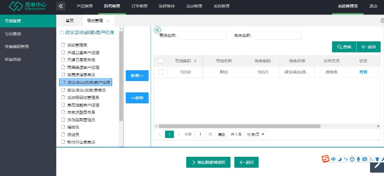Click the page-jump number input

click(200, 134)
